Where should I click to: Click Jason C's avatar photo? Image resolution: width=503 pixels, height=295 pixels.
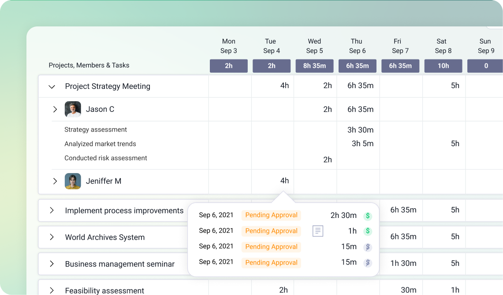[73, 109]
